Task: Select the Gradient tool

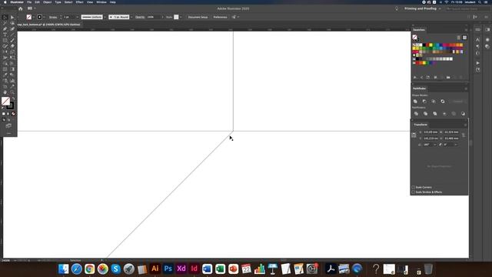Action: (x=12, y=69)
